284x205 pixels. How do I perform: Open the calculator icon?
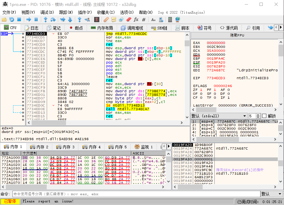[x=170, y=20]
